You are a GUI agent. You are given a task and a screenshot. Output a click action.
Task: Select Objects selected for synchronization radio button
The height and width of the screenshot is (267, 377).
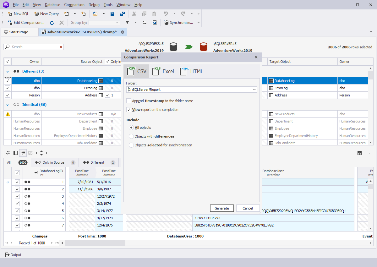(x=131, y=145)
